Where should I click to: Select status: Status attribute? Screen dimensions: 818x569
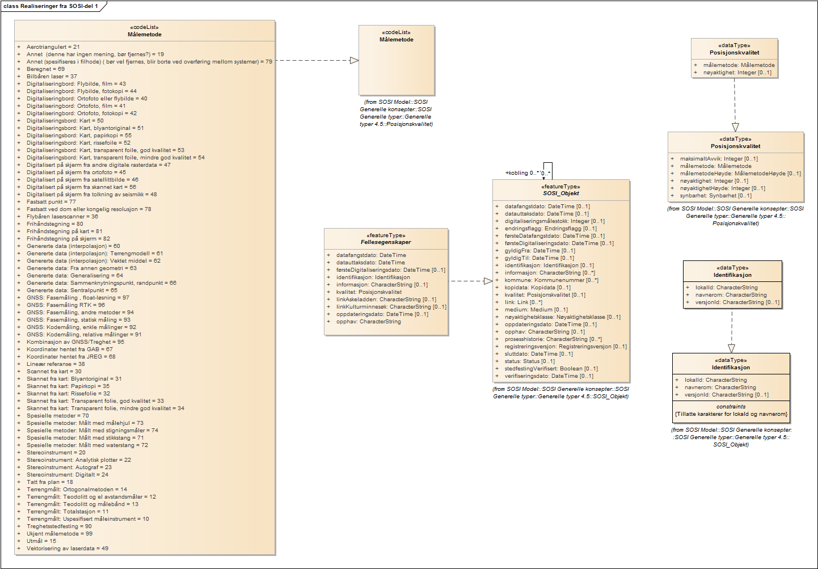coord(530,361)
